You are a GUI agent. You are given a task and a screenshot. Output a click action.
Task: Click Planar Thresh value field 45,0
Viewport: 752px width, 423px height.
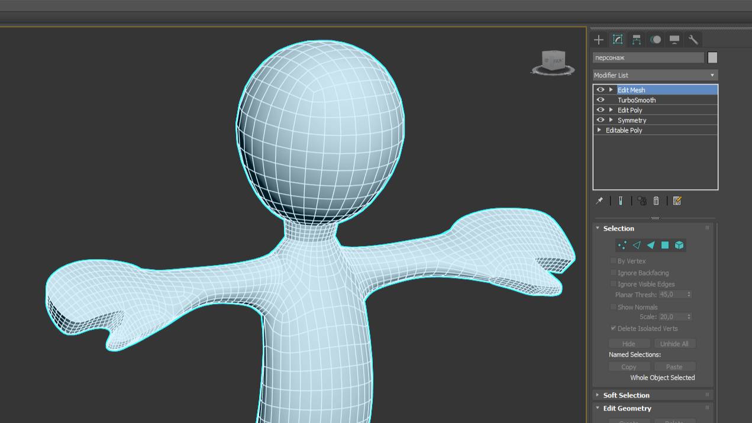(672, 294)
